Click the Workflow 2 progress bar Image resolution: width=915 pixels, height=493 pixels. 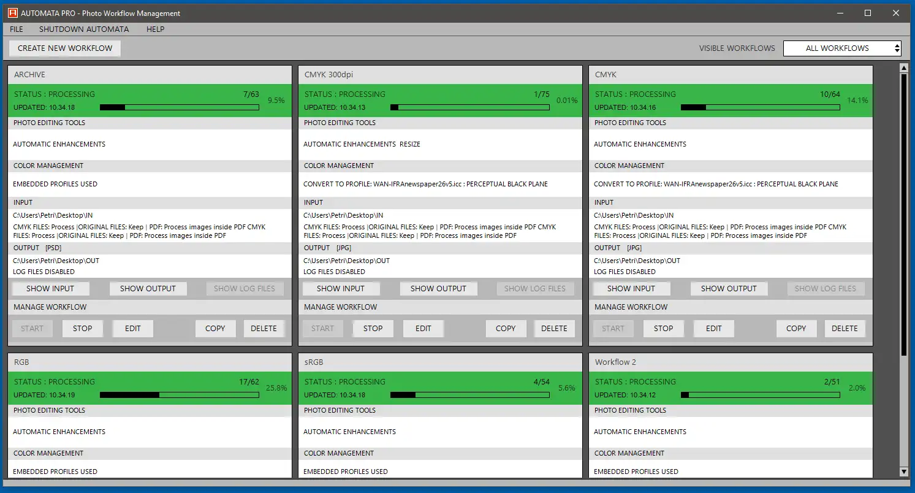point(761,395)
